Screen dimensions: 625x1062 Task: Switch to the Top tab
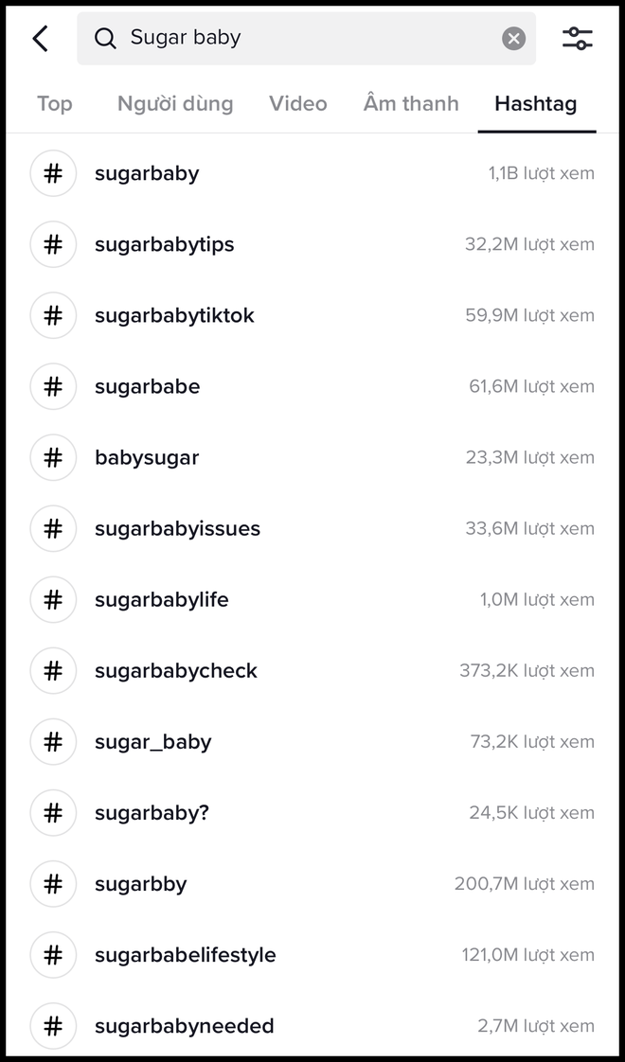(x=54, y=103)
